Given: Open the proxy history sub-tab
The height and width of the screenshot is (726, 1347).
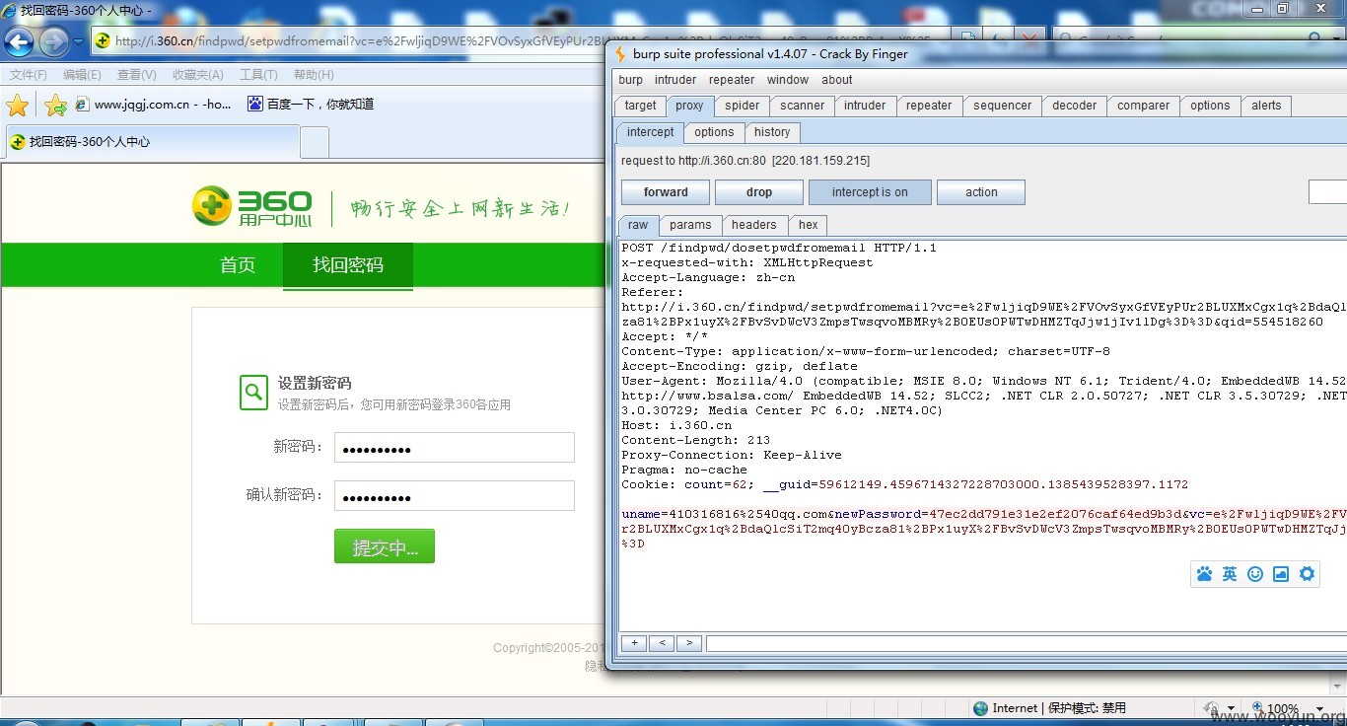Looking at the screenshot, I should 772,132.
